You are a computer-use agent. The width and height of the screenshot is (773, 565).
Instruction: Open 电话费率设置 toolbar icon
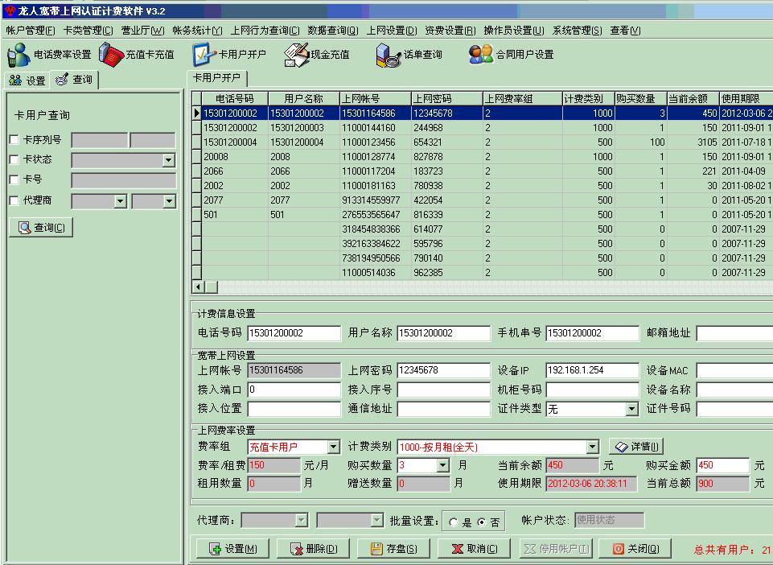(19, 54)
